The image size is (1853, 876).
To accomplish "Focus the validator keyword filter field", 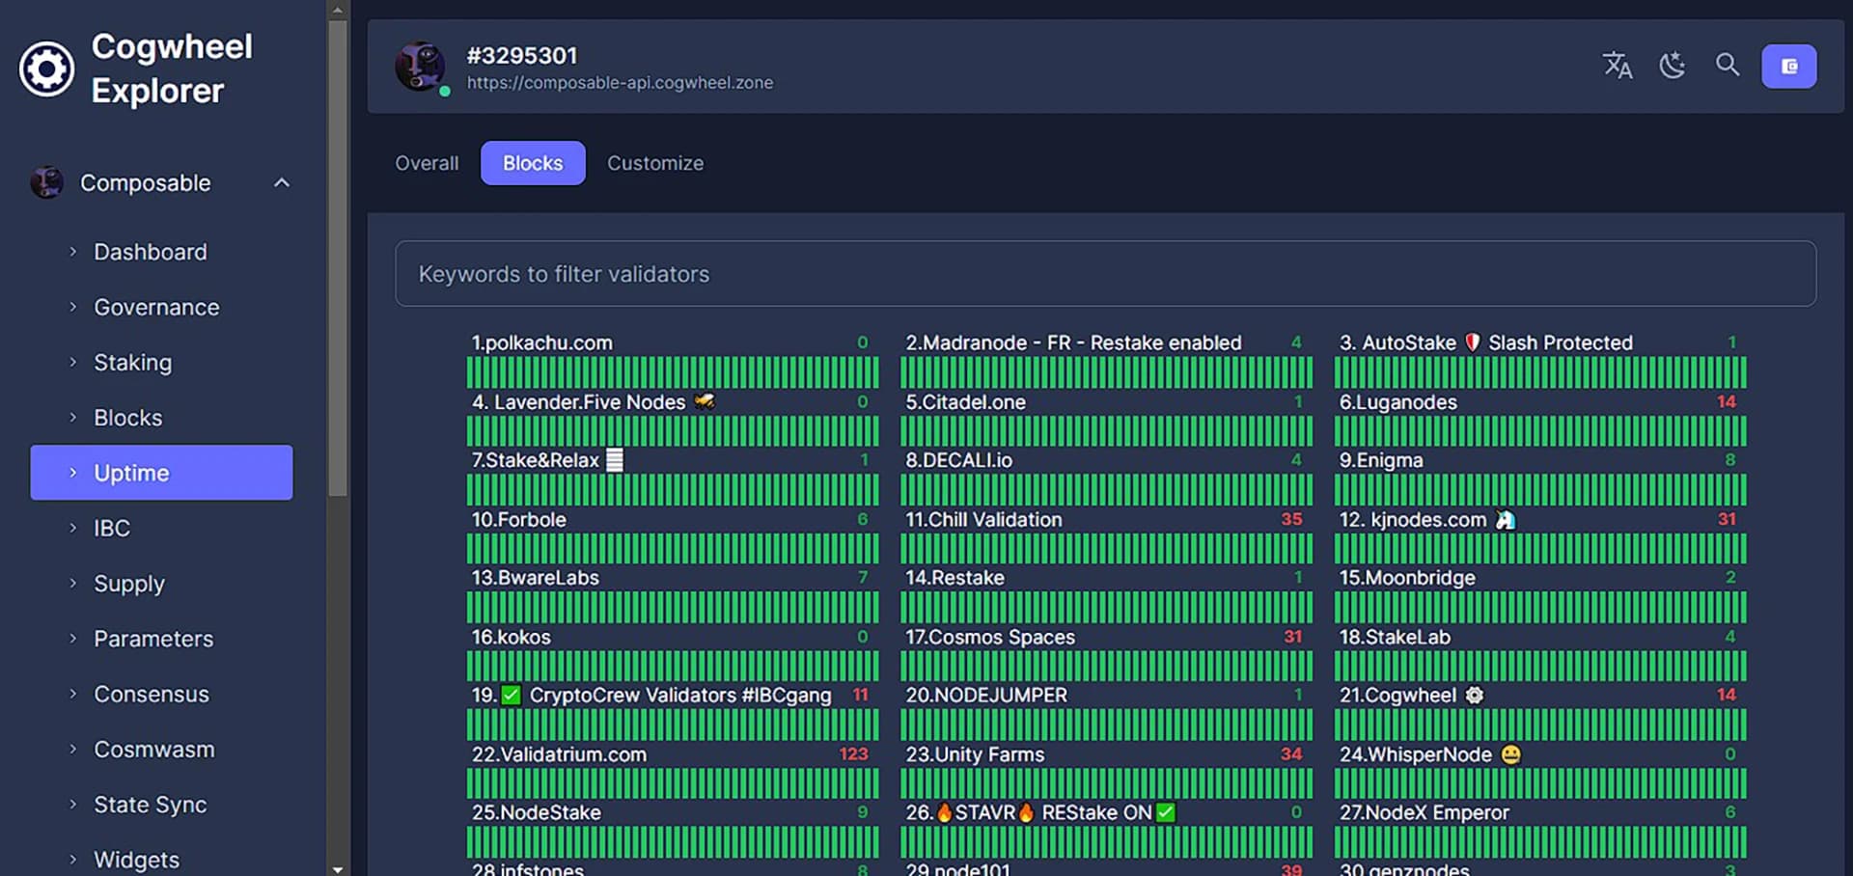I will [1106, 274].
